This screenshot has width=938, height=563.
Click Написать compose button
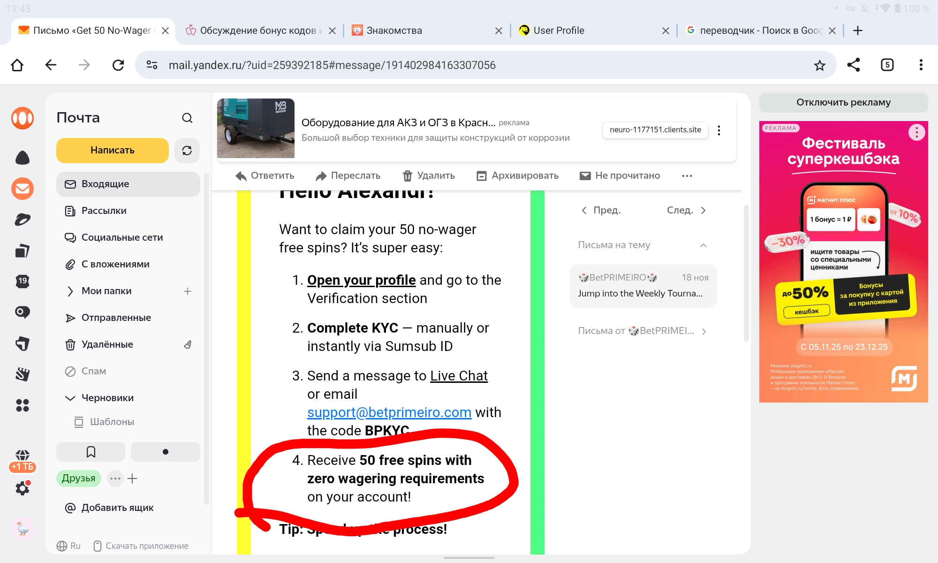click(x=112, y=151)
